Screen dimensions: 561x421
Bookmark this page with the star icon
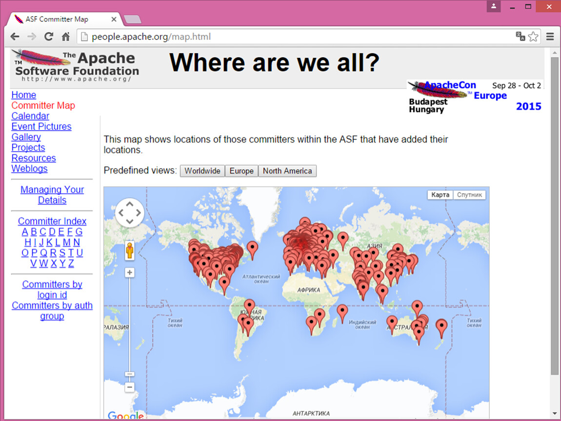[x=533, y=37]
